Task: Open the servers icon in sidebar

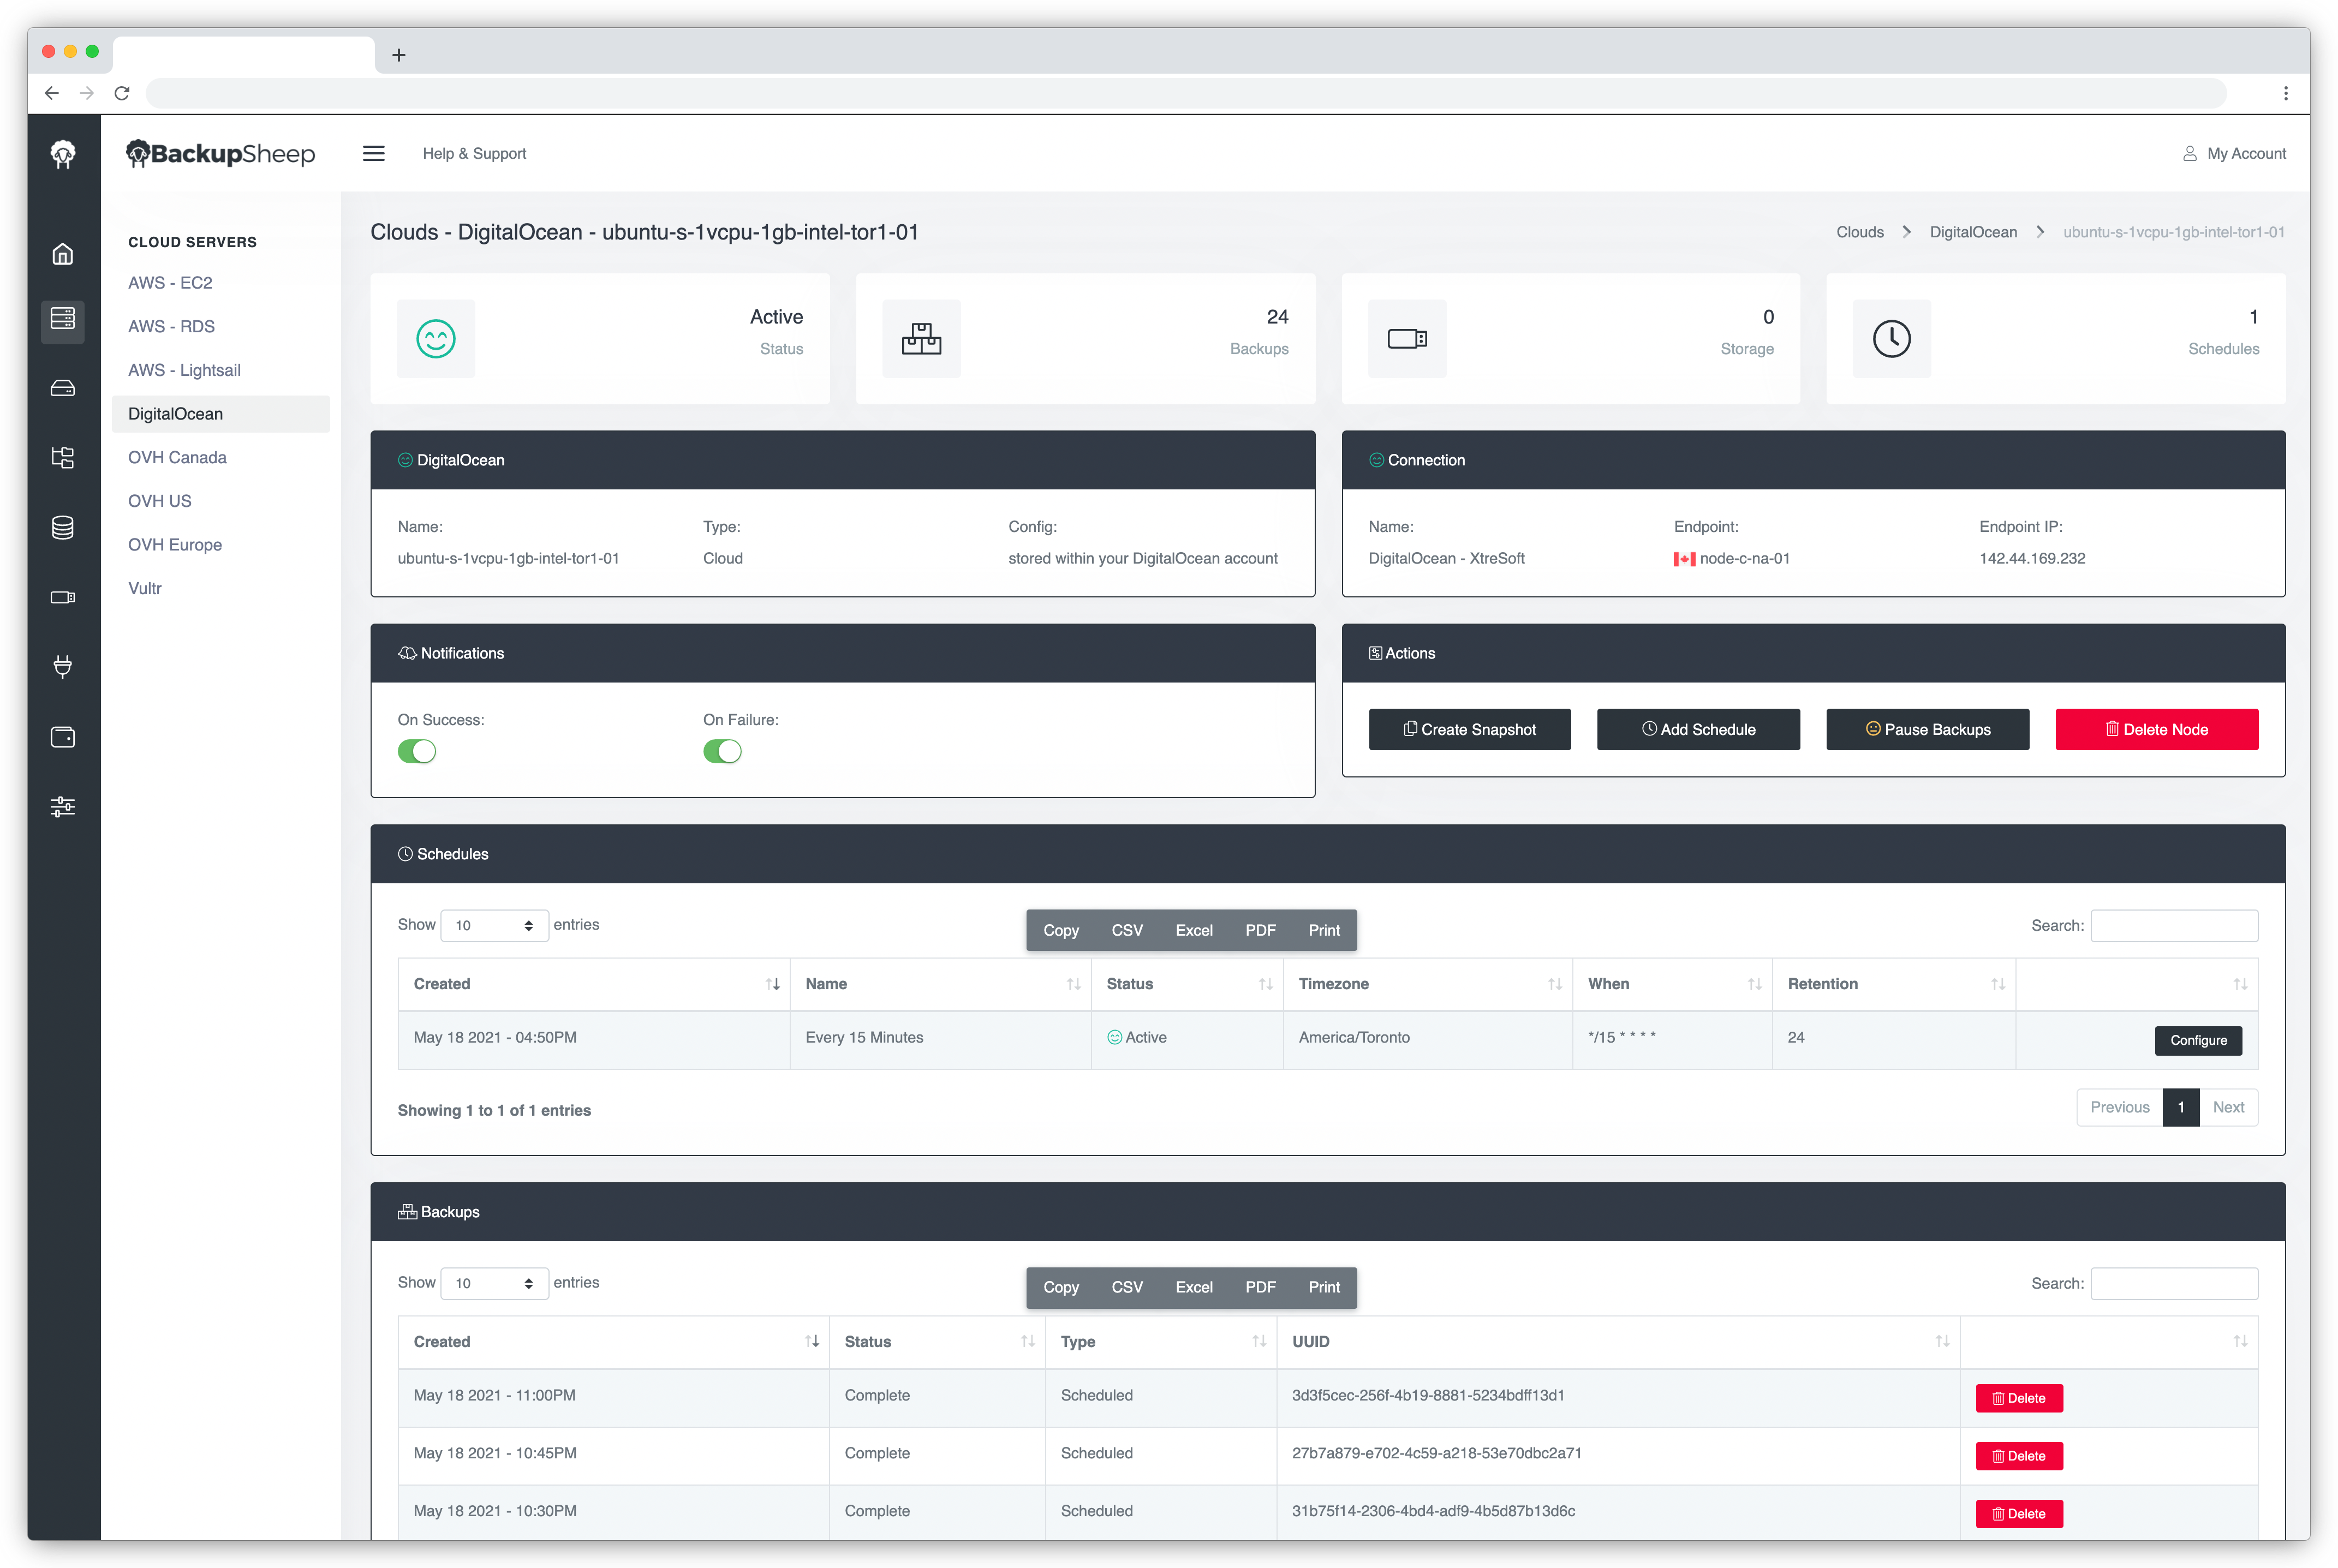Action: point(63,319)
